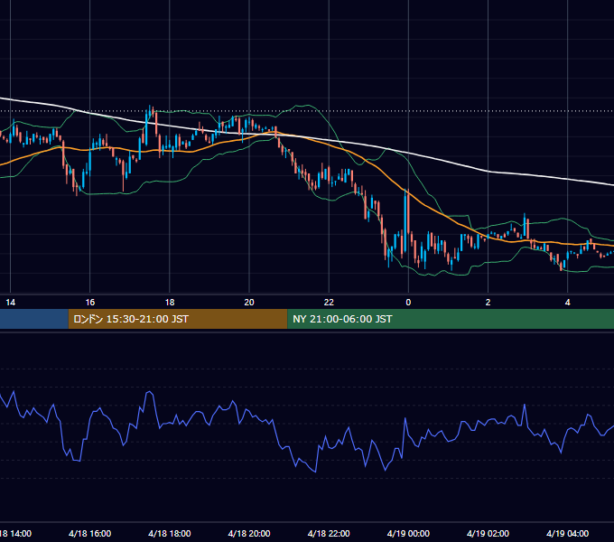This screenshot has width=614, height=542.
Task: Click the '4/19 00:00' date label
Action: 408,534
